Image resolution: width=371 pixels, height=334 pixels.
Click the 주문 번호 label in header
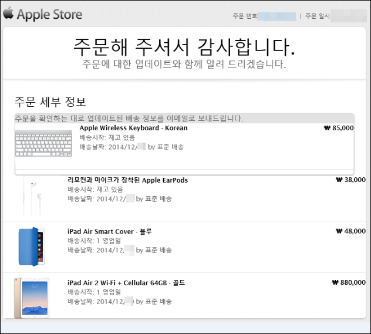tap(245, 16)
